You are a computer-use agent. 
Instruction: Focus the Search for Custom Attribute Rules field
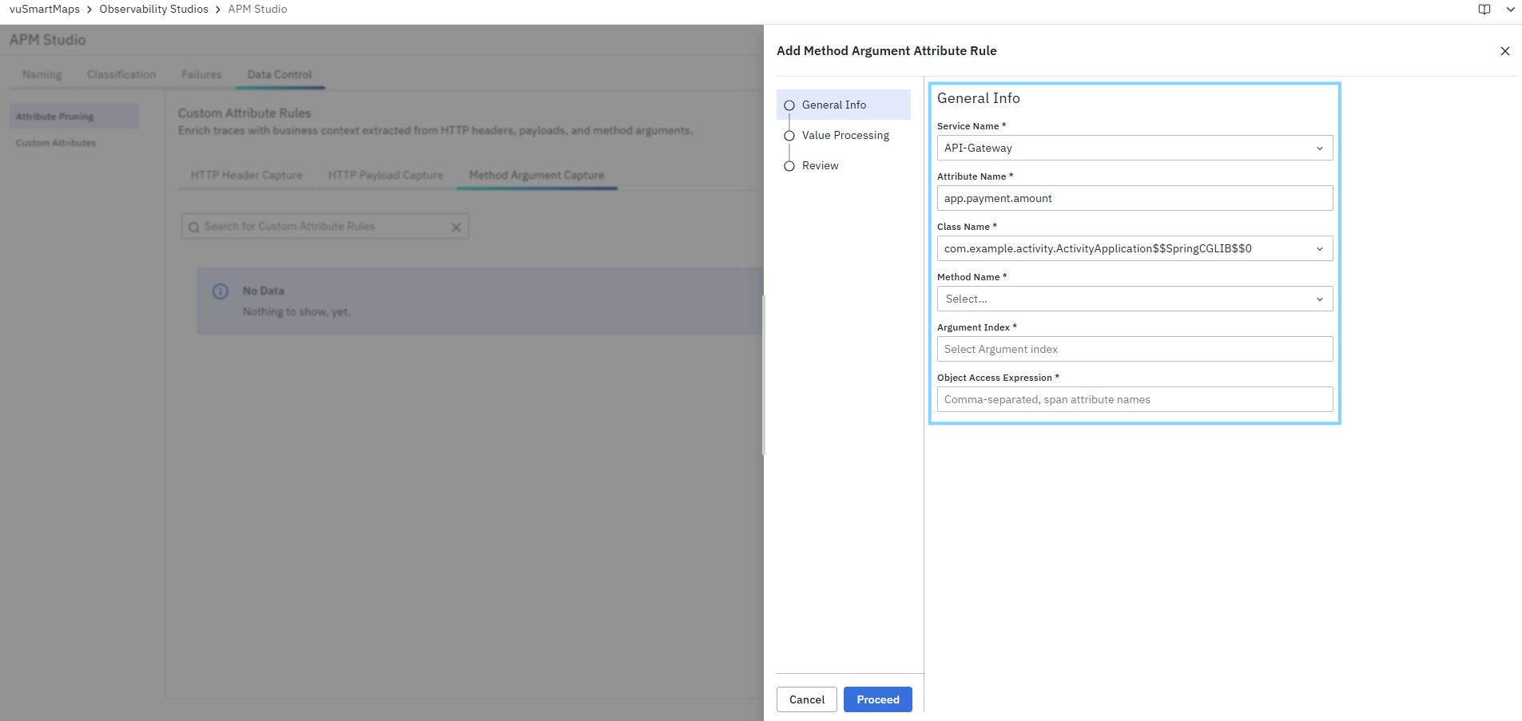click(x=324, y=227)
